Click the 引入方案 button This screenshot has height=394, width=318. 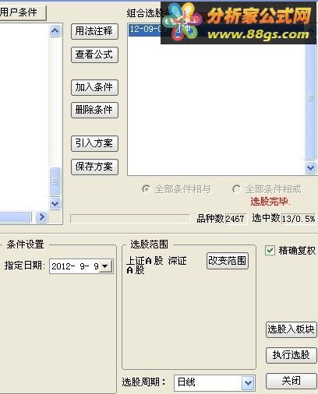[94, 143]
